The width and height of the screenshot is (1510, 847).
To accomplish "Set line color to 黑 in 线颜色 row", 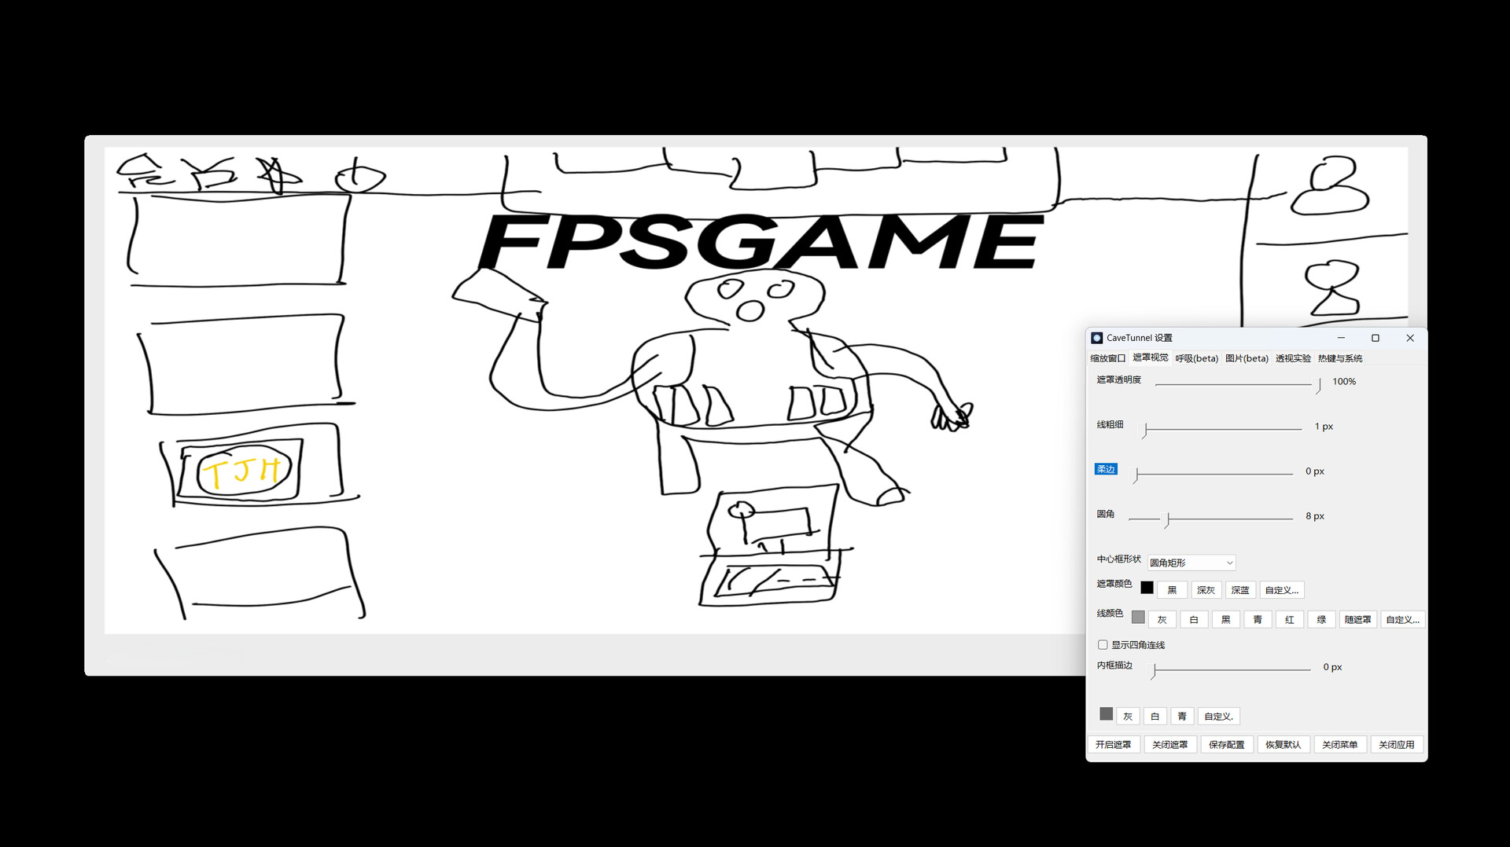I will click(x=1226, y=620).
